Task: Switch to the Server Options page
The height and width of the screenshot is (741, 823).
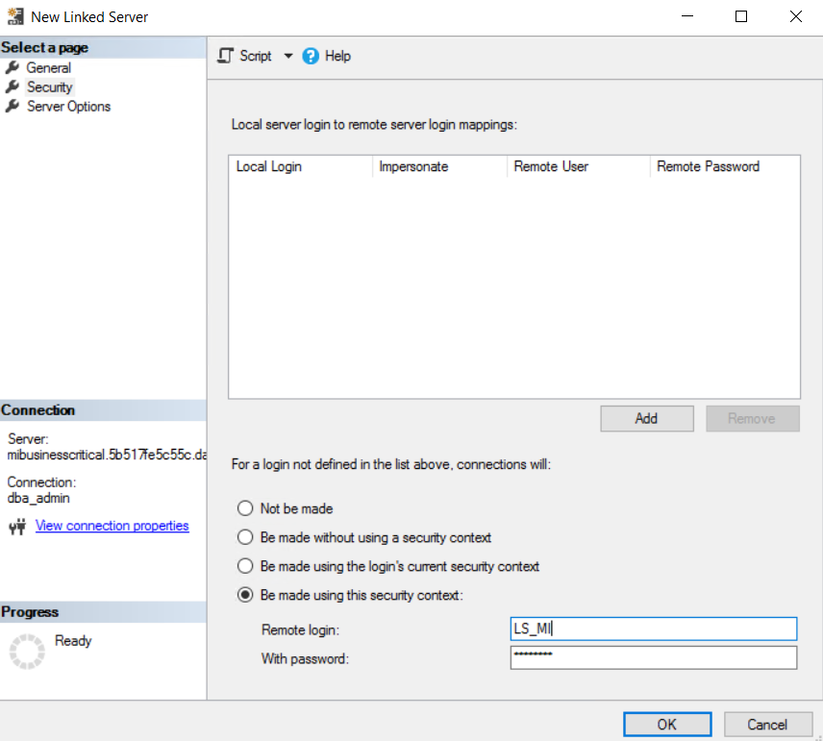Action: 68,107
